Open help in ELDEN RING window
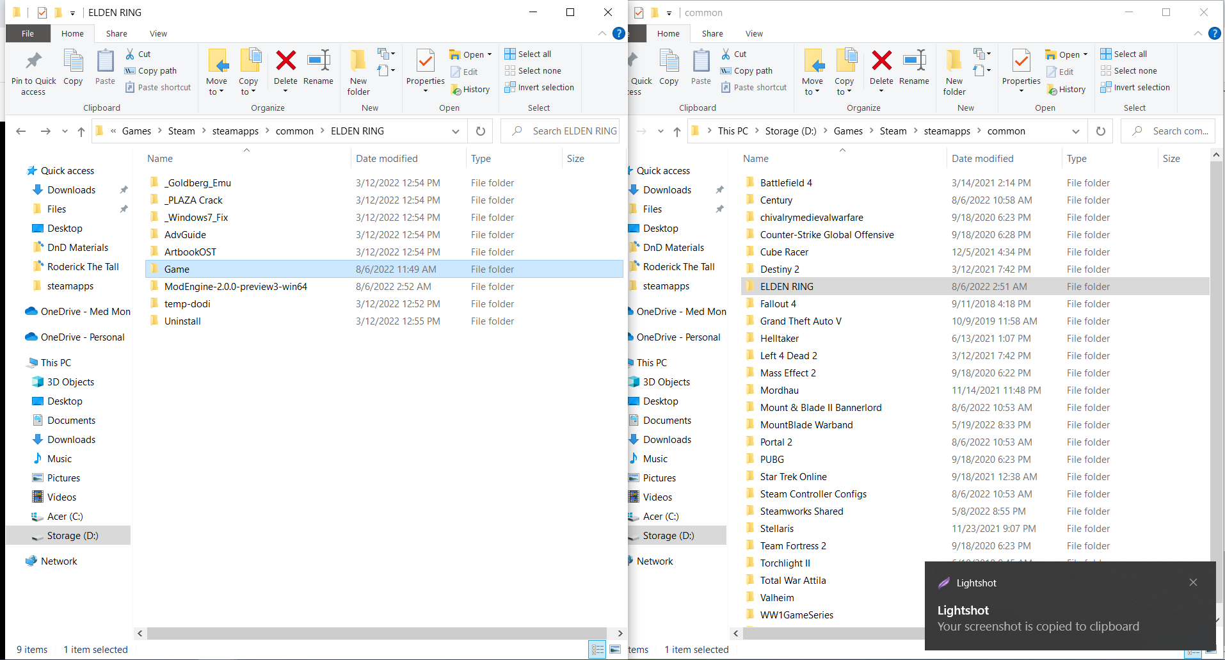 618,33
